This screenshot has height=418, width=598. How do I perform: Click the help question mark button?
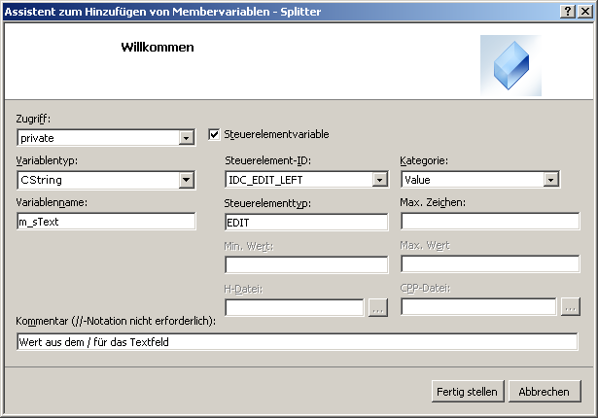click(x=567, y=12)
